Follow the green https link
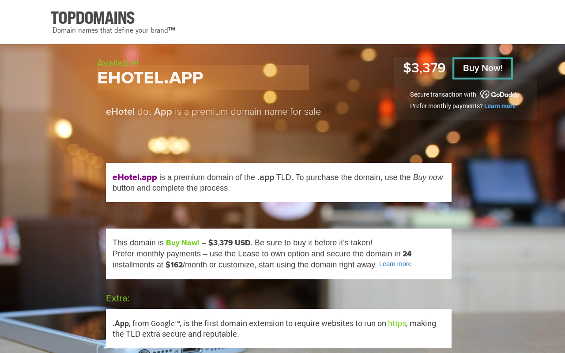The image size is (565, 353). coord(397,323)
